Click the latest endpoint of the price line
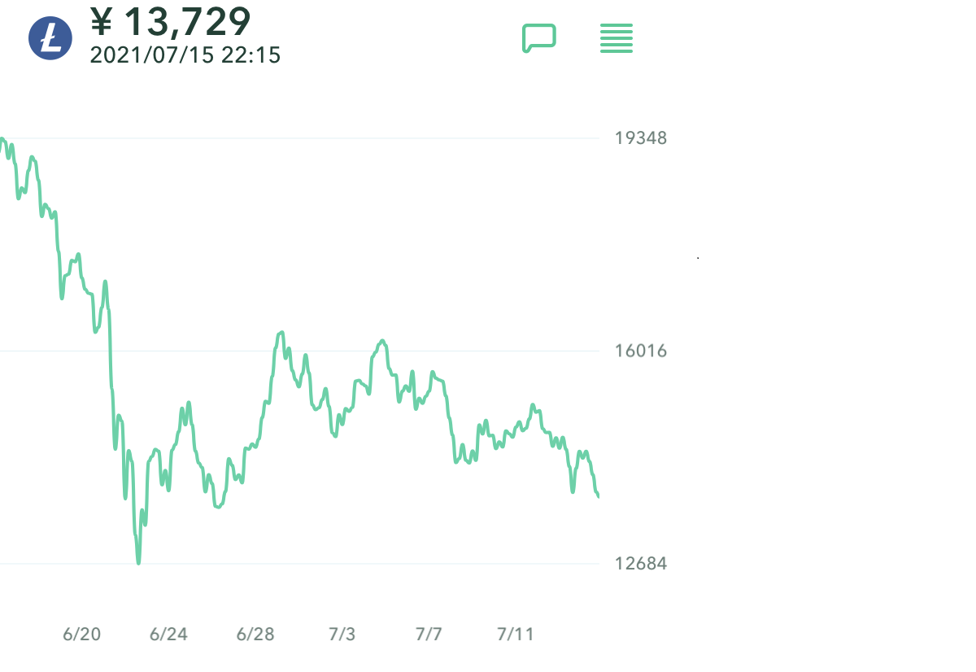Viewport: 976px width, 672px height. point(598,495)
